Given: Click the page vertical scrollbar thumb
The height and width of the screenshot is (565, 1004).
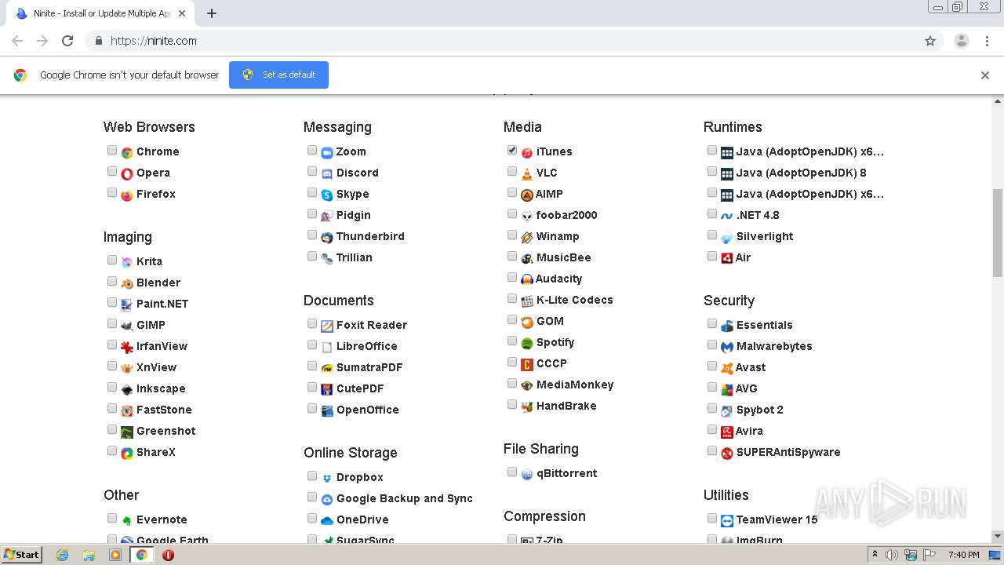Looking at the screenshot, I should 998,232.
